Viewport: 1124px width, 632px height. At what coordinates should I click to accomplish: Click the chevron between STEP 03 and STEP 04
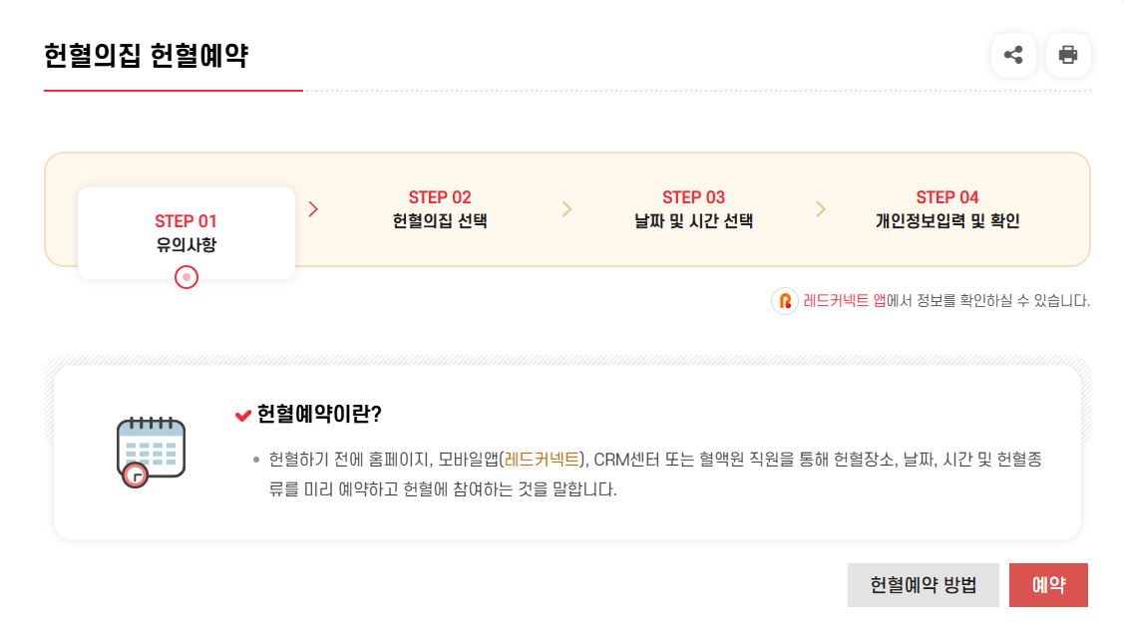coord(821,209)
